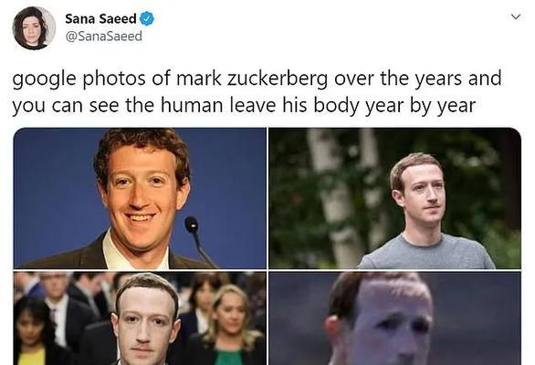The height and width of the screenshot is (365, 535).
Task: Click the word "google" in the tweet
Action: coord(45,79)
